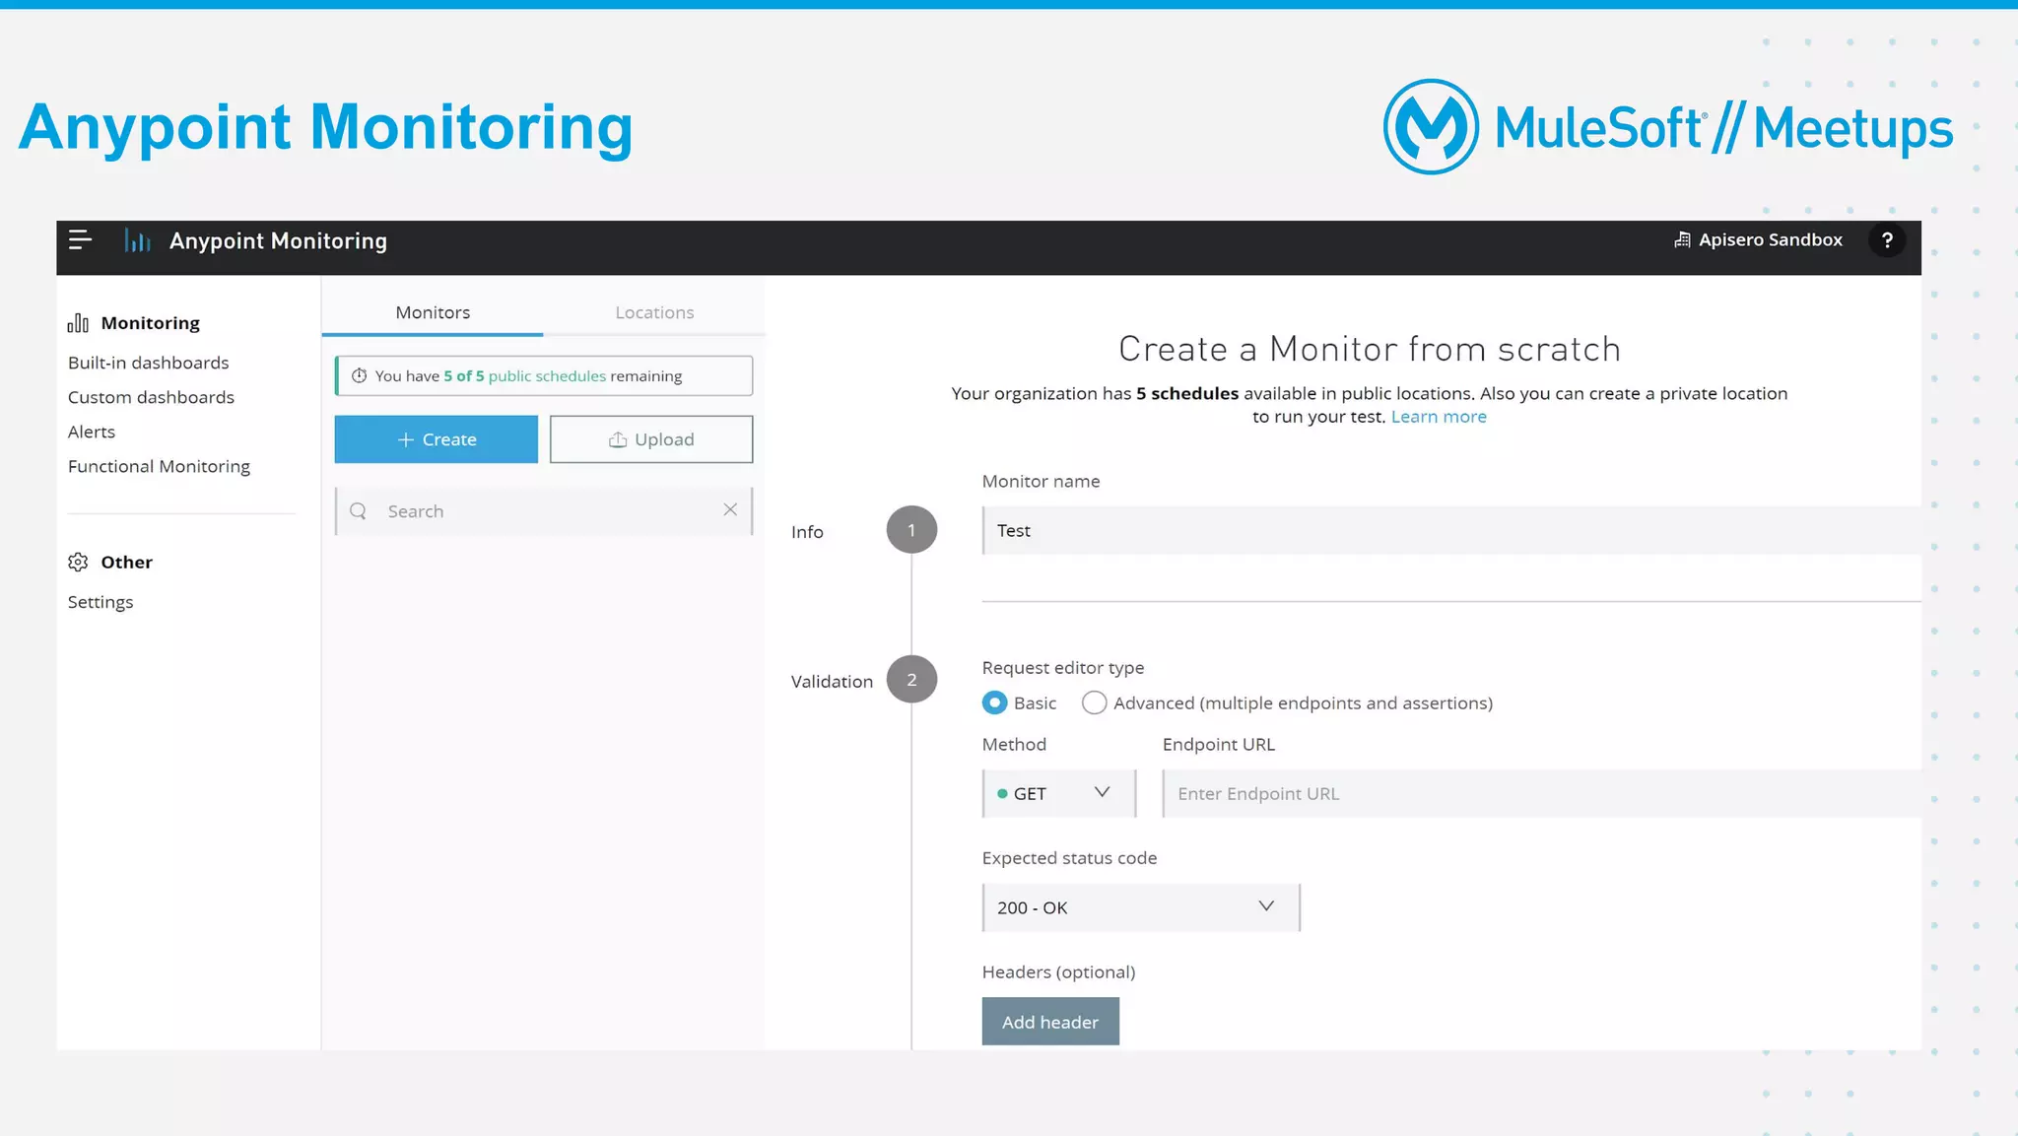The image size is (2018, 1136).
Task: Click the Other sidebar heading
Action: (127, 563)
